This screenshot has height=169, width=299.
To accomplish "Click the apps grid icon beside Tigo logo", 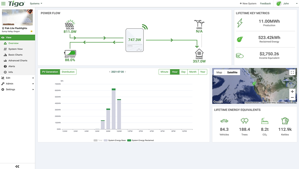I will click(3, 3).
